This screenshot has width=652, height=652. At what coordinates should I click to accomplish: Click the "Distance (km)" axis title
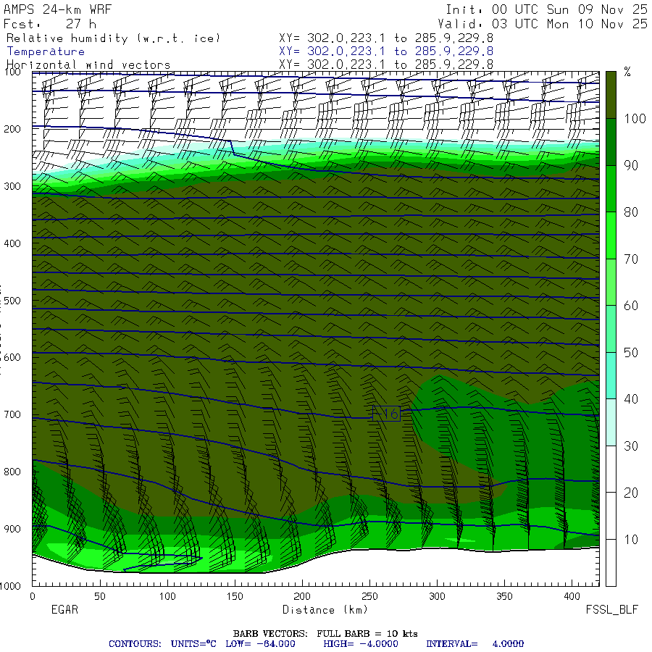pyautogui.click(x=325, y=610)
